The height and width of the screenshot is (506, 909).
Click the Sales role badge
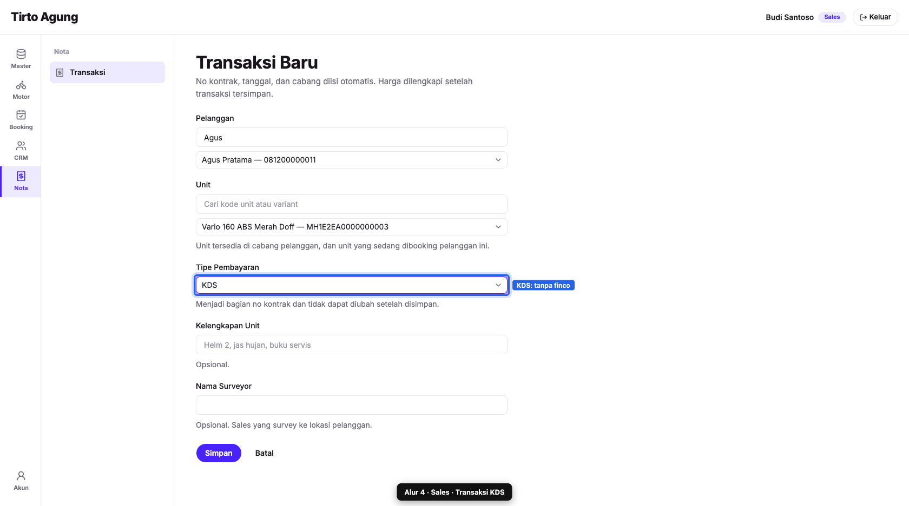[x=832, y=17]
